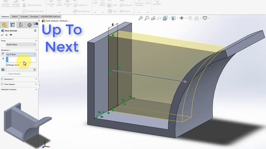Click the coordinate triad in viewport corner

point(45,145)
